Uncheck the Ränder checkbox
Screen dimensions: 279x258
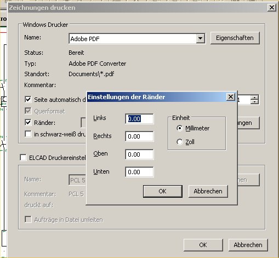(28, 122)
